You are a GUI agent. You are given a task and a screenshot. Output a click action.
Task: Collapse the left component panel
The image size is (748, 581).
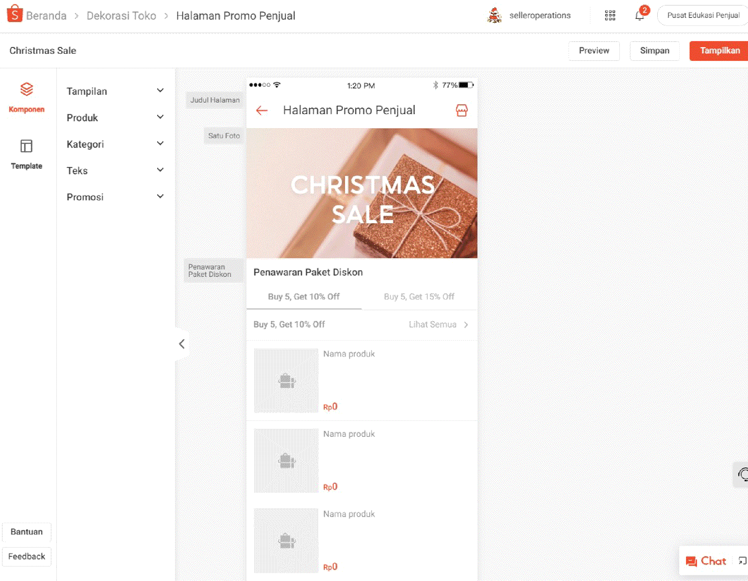click(182, 344)
